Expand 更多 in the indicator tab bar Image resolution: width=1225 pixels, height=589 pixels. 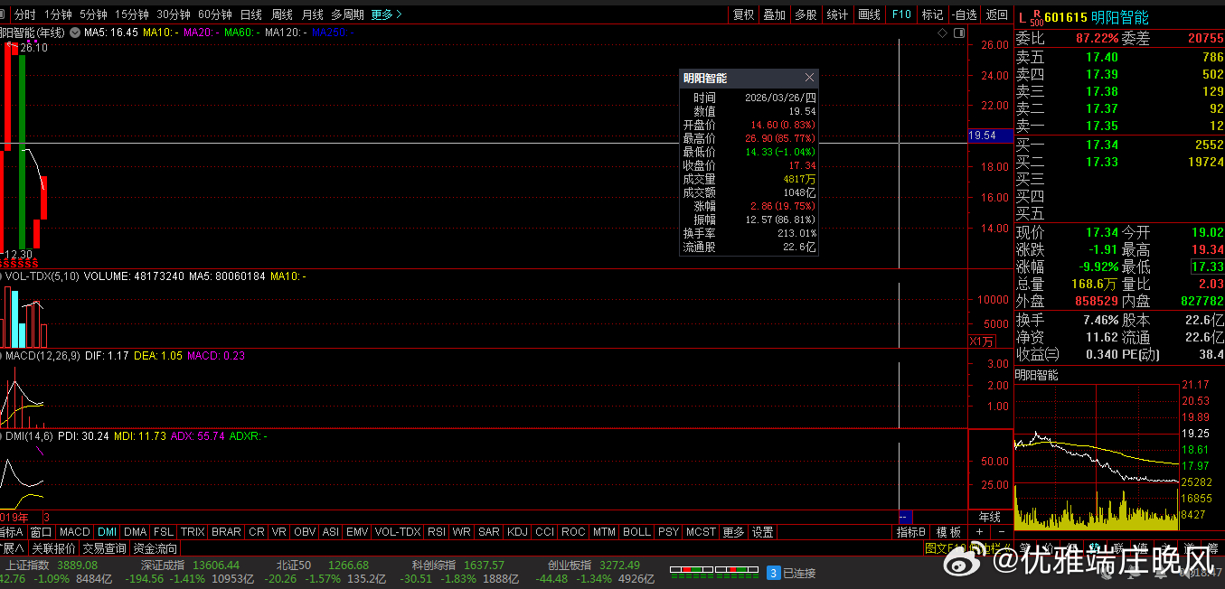click(x=733, y=532)
